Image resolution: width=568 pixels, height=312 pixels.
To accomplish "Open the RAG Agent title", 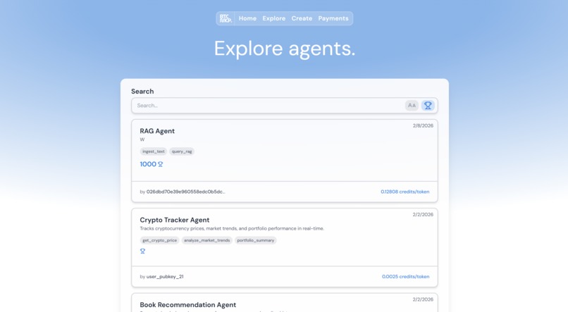I will (x=157, y=131).
